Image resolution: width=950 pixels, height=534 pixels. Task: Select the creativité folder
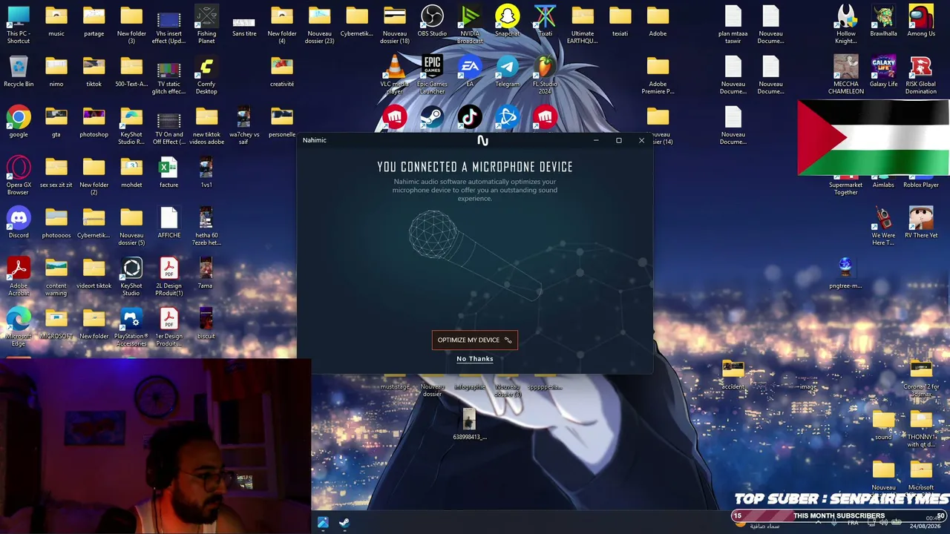[282, 71]
